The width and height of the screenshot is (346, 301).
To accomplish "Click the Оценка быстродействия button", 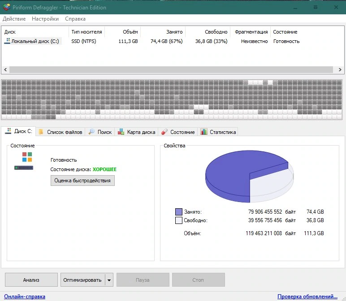I will 82,181.
